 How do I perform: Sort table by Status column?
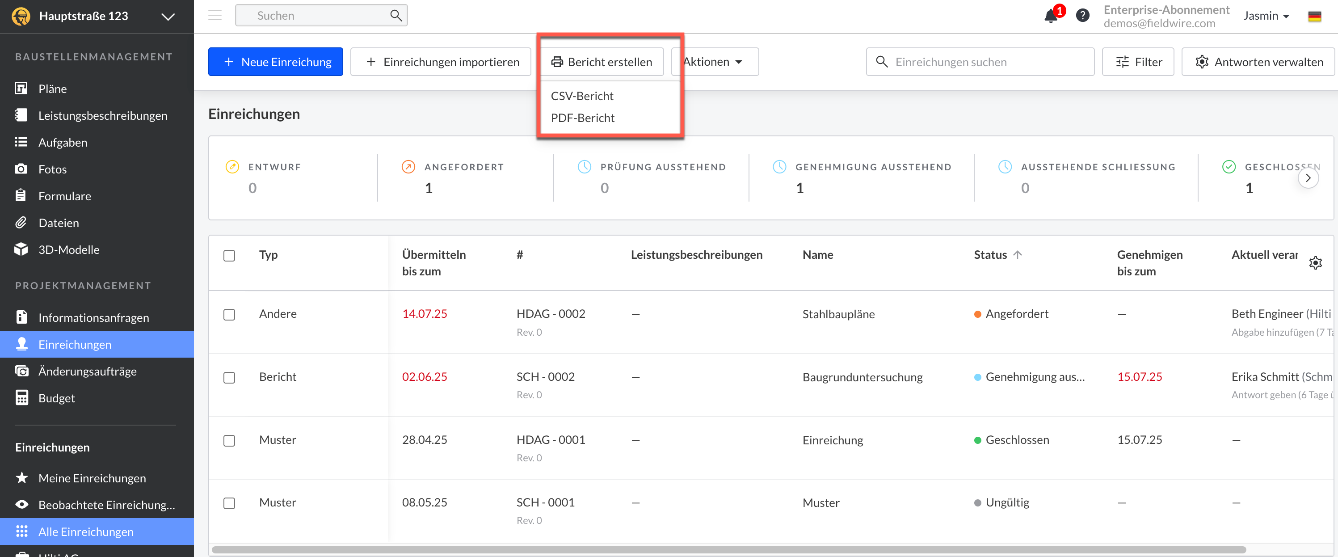(x=998, y=255)
